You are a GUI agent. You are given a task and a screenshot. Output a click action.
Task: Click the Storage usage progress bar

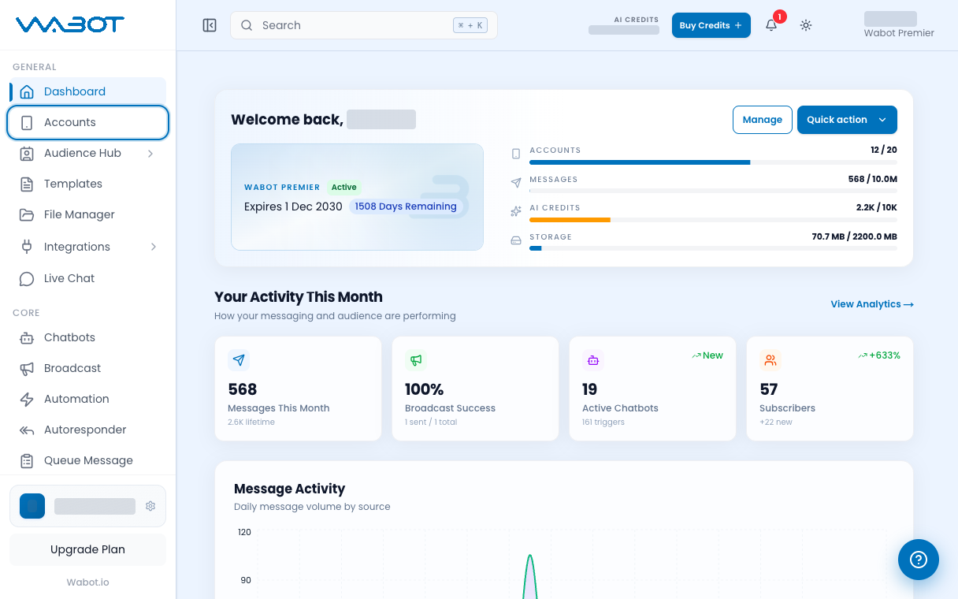[713, 248]
